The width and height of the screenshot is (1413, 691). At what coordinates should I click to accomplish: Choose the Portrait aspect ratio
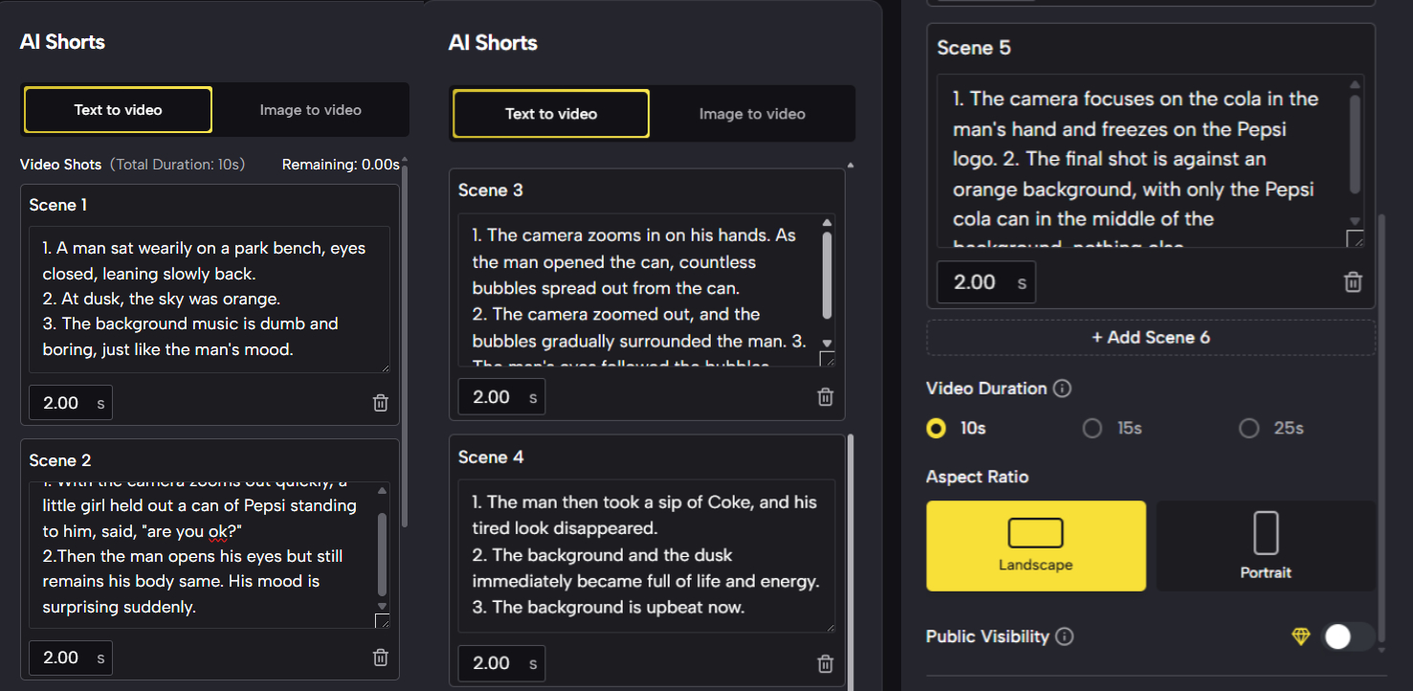[1266, 546]
